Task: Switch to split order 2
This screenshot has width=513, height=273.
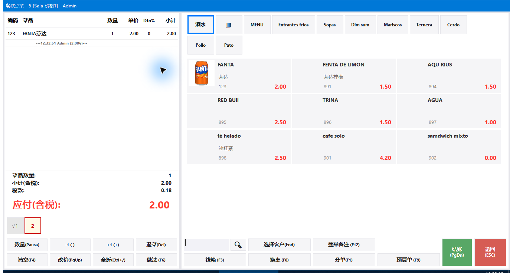Action: 33,226
